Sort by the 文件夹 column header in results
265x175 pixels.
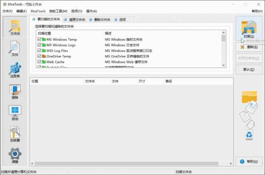(97, 81)
